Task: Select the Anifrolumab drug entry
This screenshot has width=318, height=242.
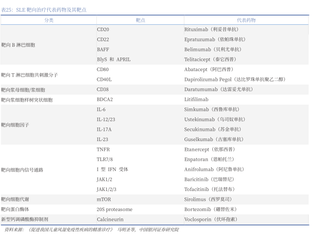Action: click(214, 169)
